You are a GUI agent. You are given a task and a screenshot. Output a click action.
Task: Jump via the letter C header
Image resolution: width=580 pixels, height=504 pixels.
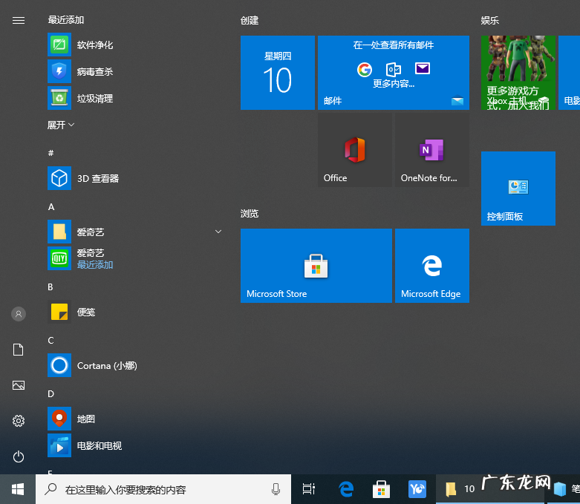pyautogui.click(x=50, y=340)
